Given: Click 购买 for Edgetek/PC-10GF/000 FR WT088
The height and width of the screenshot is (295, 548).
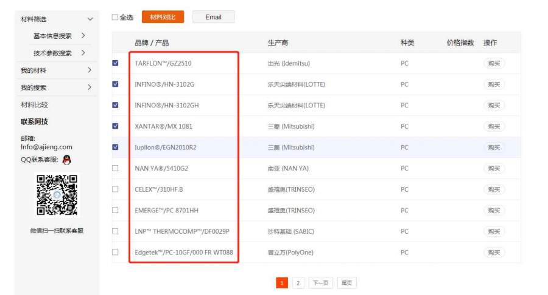Looking at the screenshot, I should (x=494, y=253).
